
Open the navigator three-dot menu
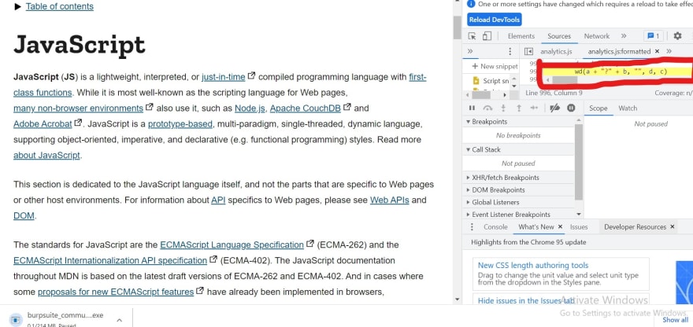[x=510, y=51]
